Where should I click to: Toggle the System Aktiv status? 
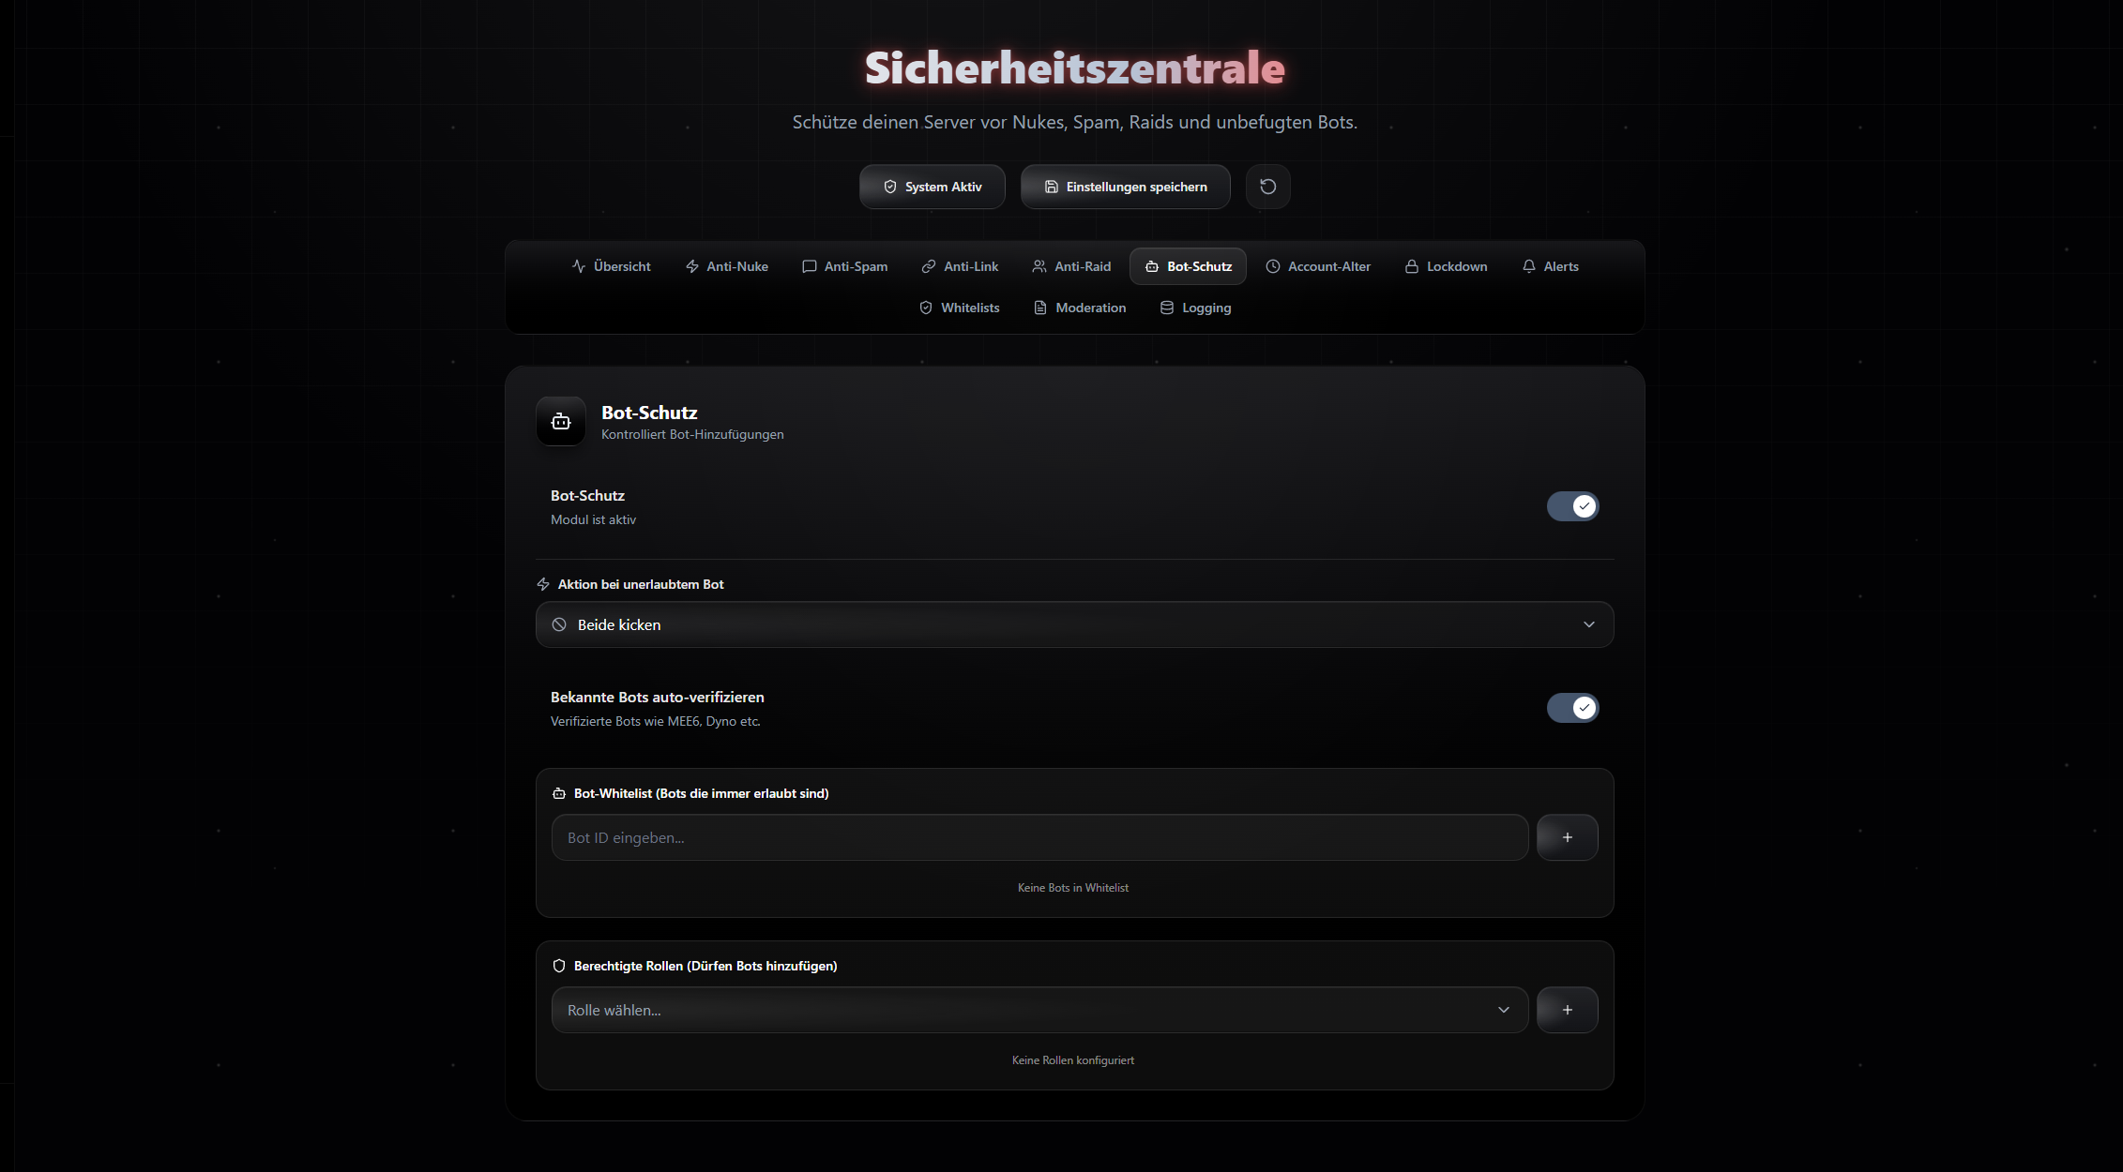coord(932,186)
